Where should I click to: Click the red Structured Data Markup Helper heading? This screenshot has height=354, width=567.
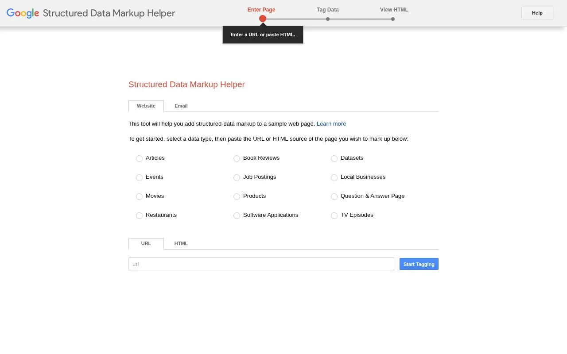click(186, 85)
